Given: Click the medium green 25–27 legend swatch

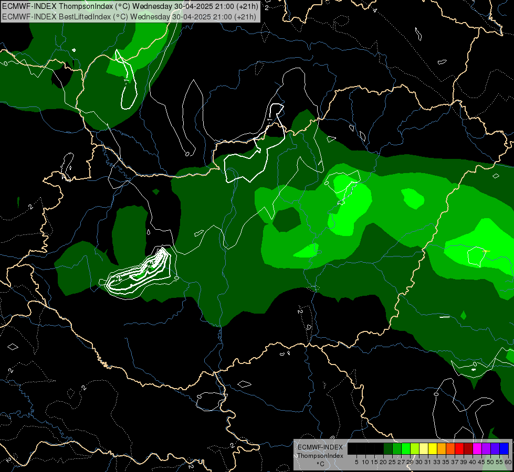Looking at the screenshot, I should [x=397, y=448].
